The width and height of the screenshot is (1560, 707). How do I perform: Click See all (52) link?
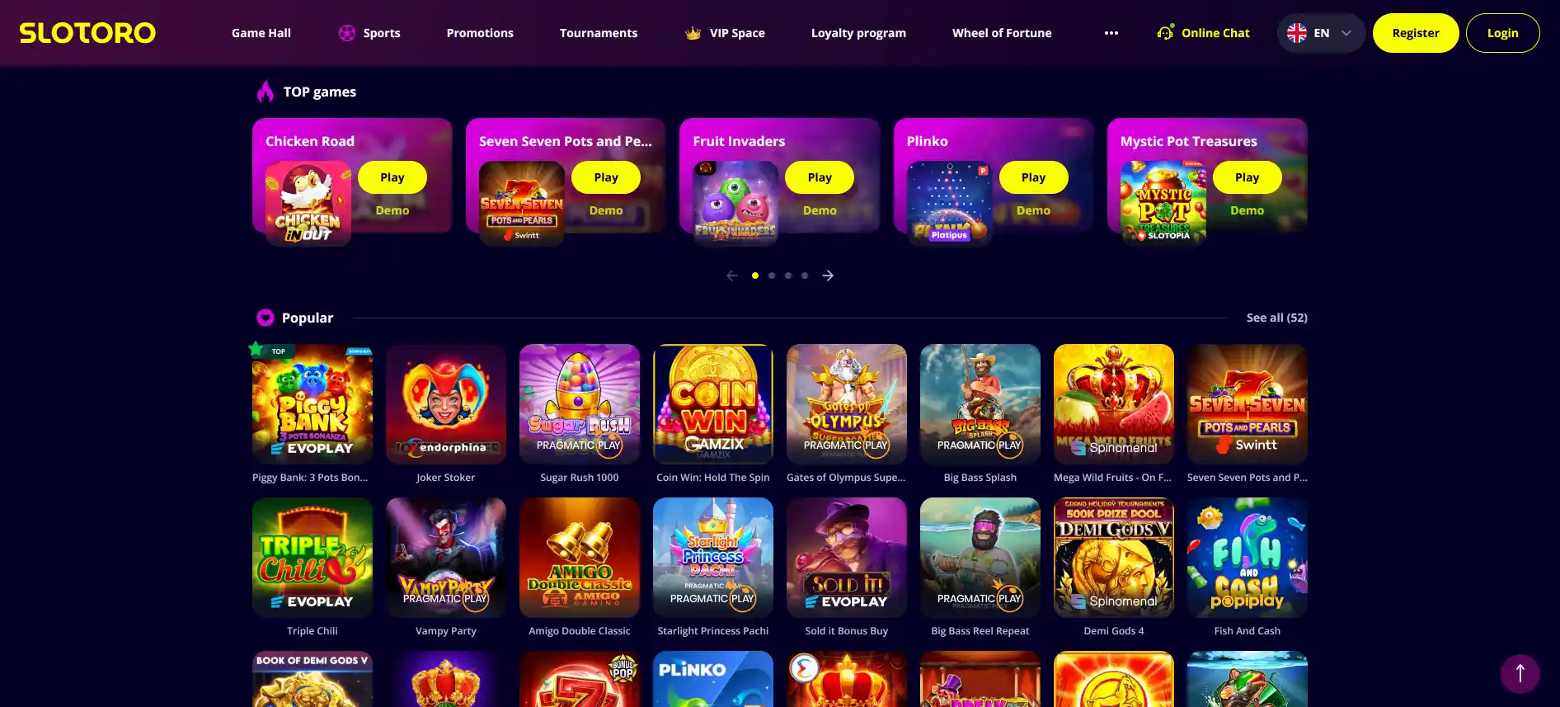point(1277,318)
